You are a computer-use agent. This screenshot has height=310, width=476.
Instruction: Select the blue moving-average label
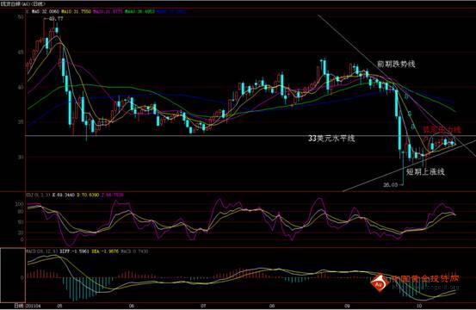172,11
